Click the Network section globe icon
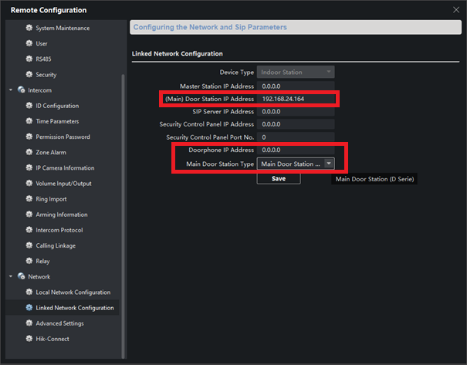 coord(20,277)
